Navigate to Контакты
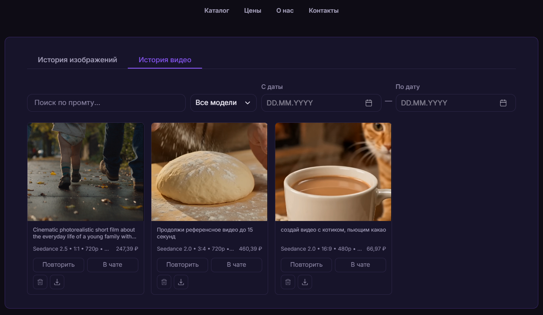 [324, 11]
